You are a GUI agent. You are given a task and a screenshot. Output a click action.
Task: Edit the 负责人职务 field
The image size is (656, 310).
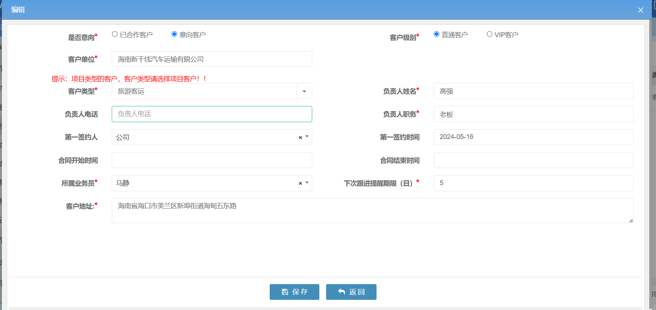click(x=533, y=114)
